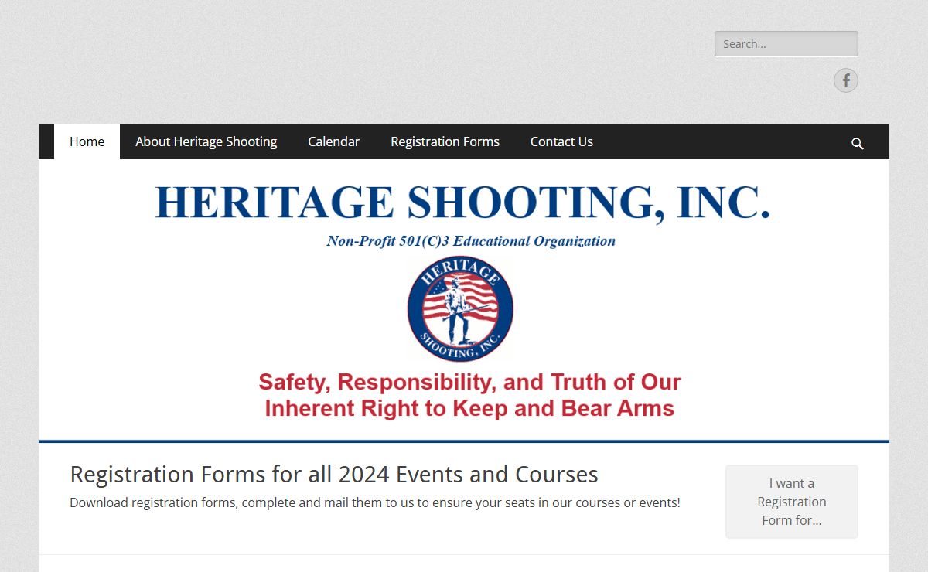Go to the Calendar page
Image resolution: width=928 pixels, height=572 pixels.
click(333, 141)
